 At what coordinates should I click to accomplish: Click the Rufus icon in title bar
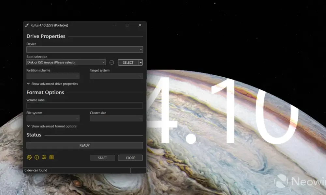tap(27, 25)
